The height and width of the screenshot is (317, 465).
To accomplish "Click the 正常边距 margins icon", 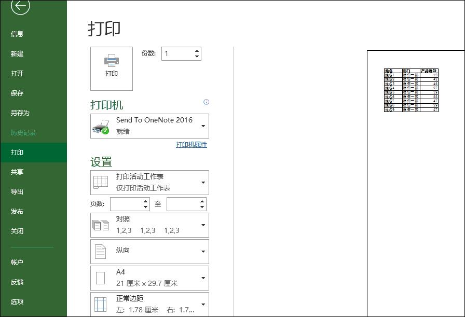I will 101,302.
